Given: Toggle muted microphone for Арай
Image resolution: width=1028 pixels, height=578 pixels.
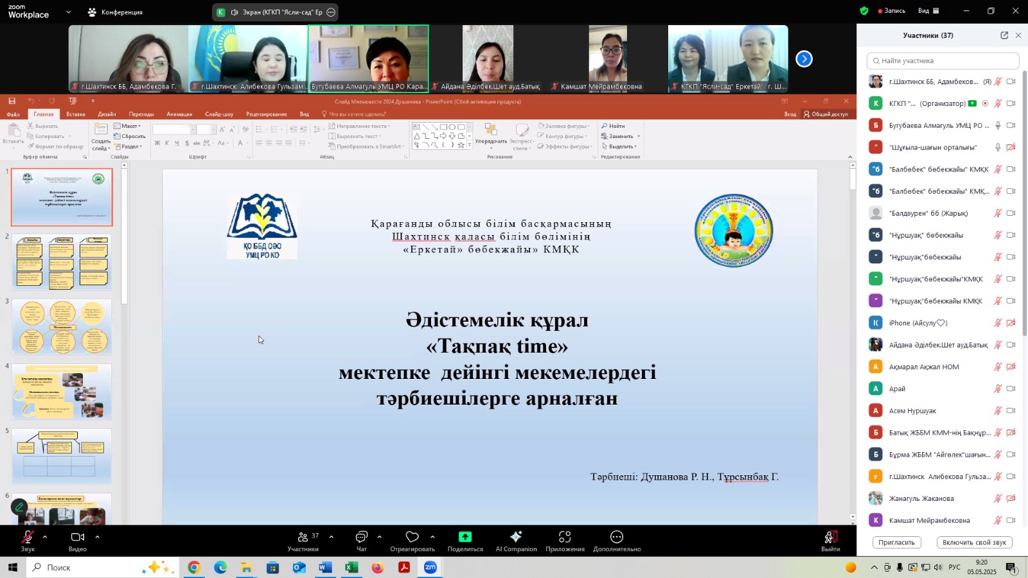Looking at the screenshot, I should pos(998,389).
